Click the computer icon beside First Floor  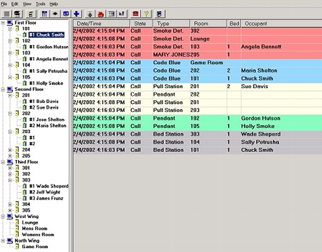coord(10,22)
